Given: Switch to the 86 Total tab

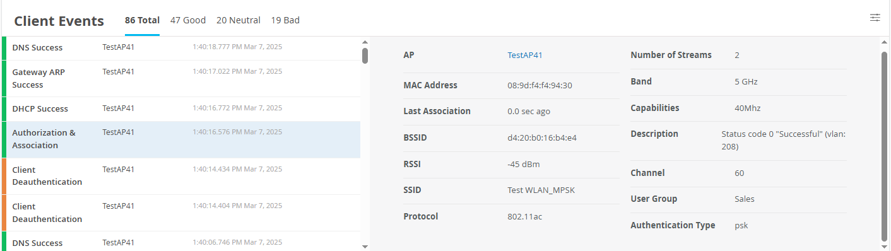Looking at the screenshot, I should 142,20.
